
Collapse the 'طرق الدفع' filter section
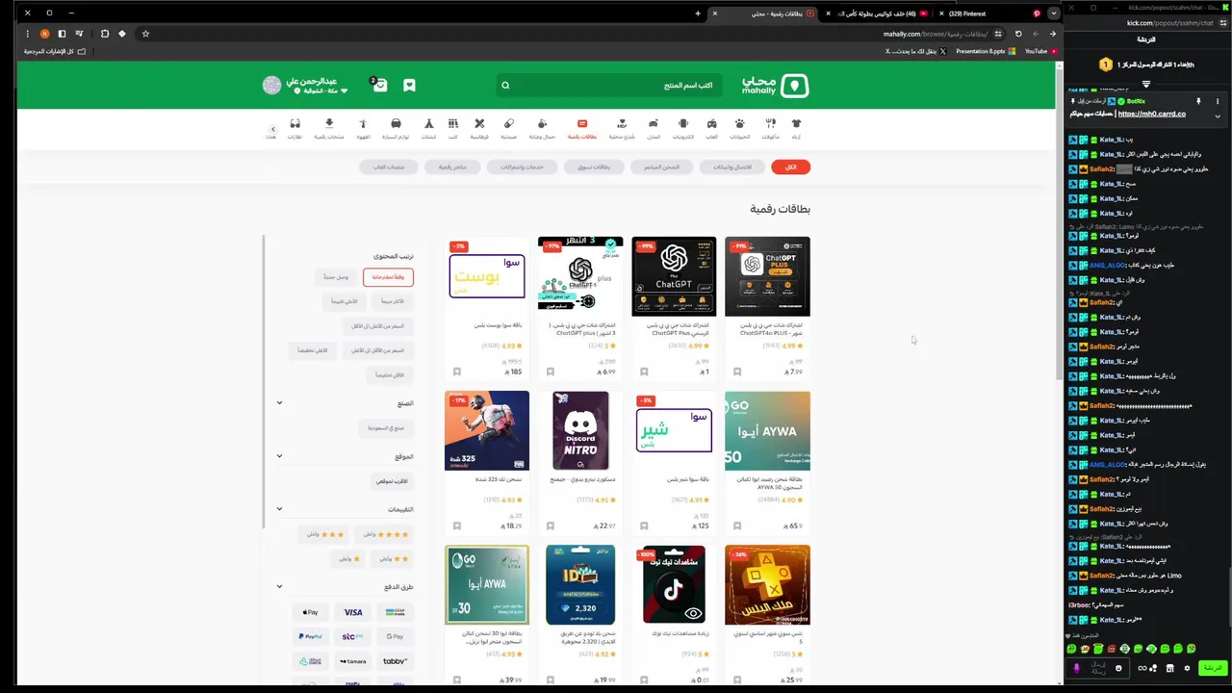pyautogui.click(x=279, y=586)
